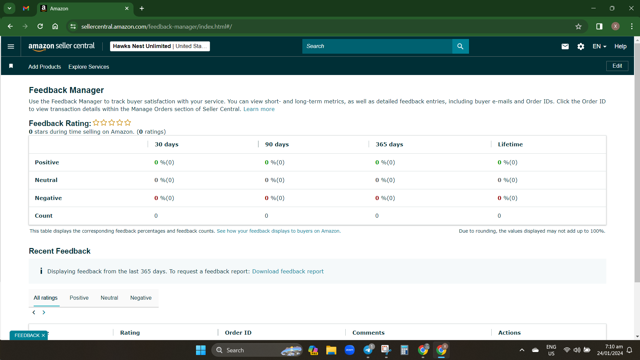Open the Snipping Tool taskbar icon
Screen dimensions: 640x360
[386, 350]
